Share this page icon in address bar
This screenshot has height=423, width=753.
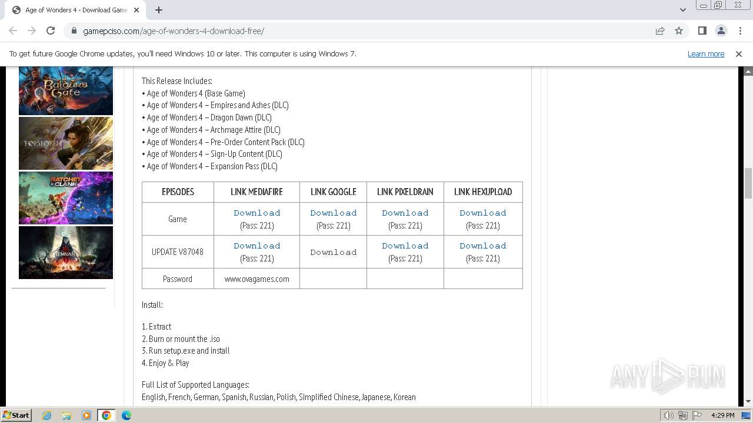point(660,31)
